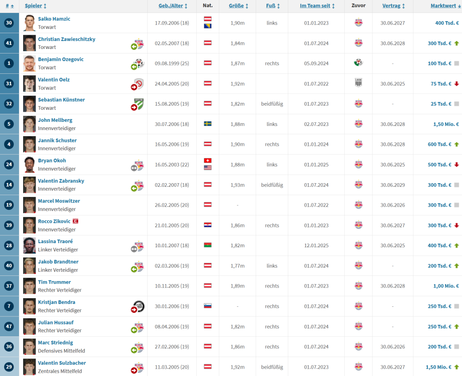462x376 pixels.
Task: Click red down arrow by Bryan Okoh's market value
Action: (x=456, y=165)
